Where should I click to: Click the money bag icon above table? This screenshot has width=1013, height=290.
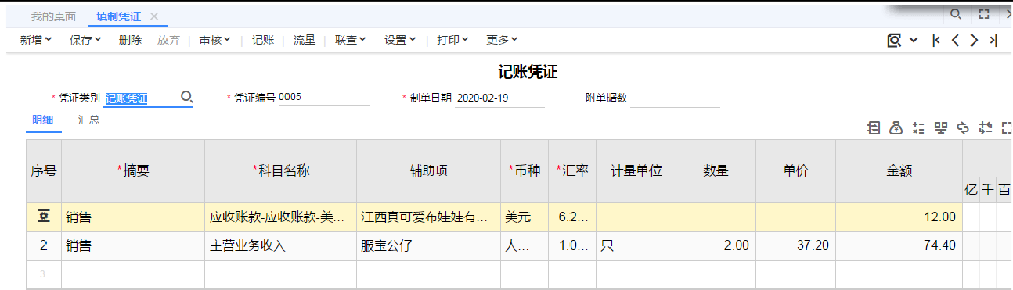pos(897,128)
